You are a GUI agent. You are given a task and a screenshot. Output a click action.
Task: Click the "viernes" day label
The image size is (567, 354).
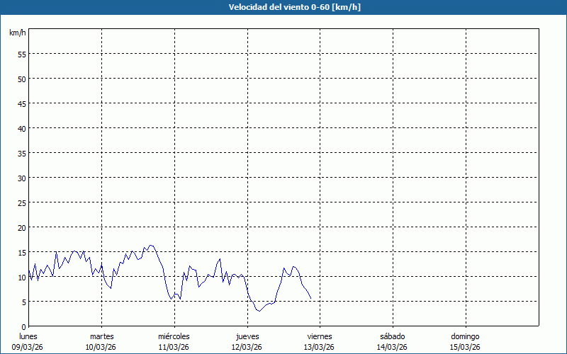coord(319,336)
